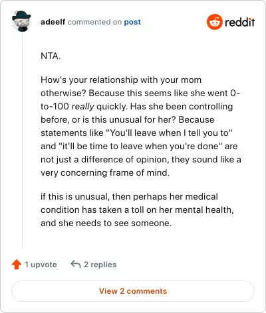Click the italicized word "really"
Screen dimensions: 266x313
pos(82,107)
